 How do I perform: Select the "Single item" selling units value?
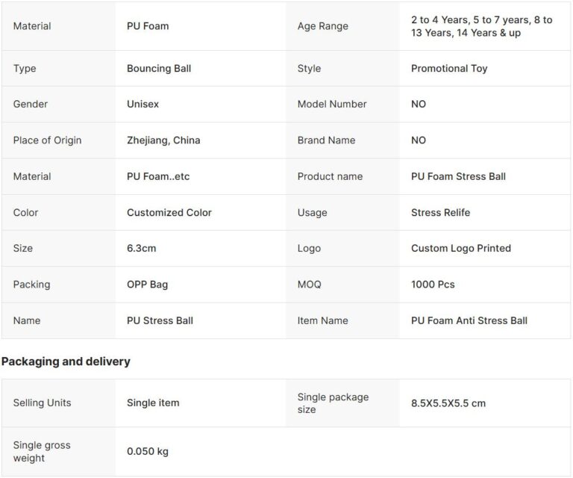click(x=153, y=403)
